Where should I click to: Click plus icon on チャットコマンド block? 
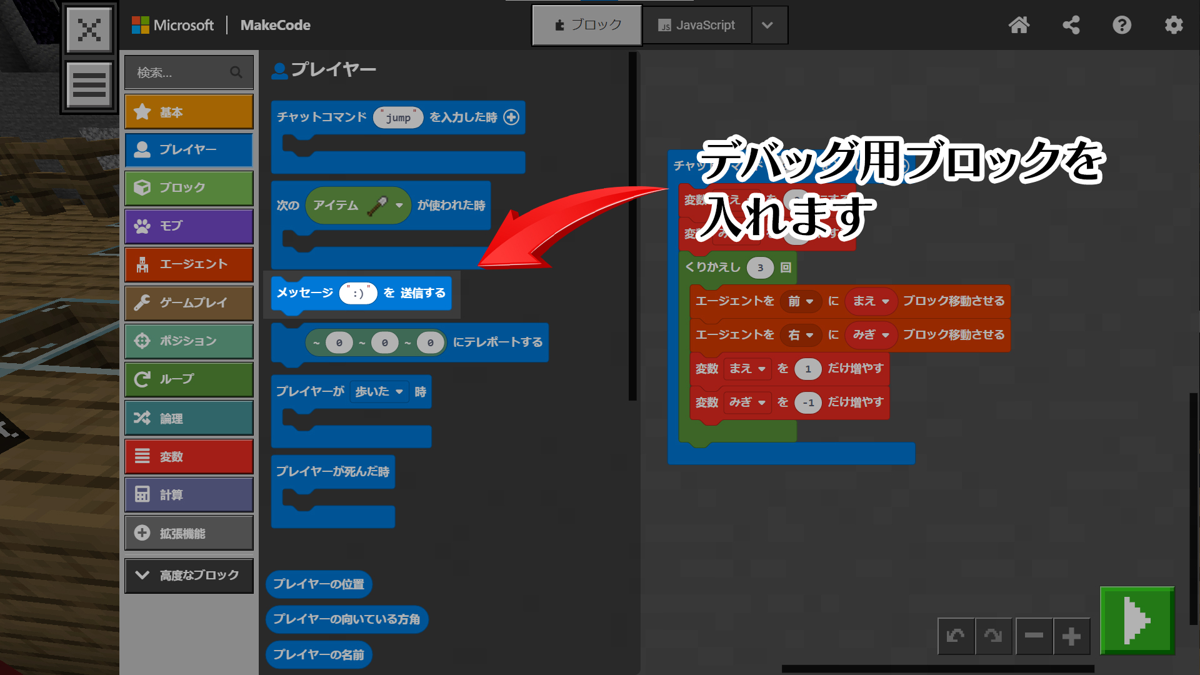coord(511,117)
